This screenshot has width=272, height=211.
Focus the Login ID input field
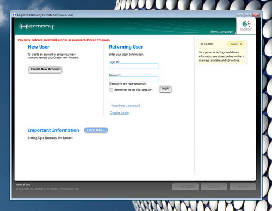133,66
